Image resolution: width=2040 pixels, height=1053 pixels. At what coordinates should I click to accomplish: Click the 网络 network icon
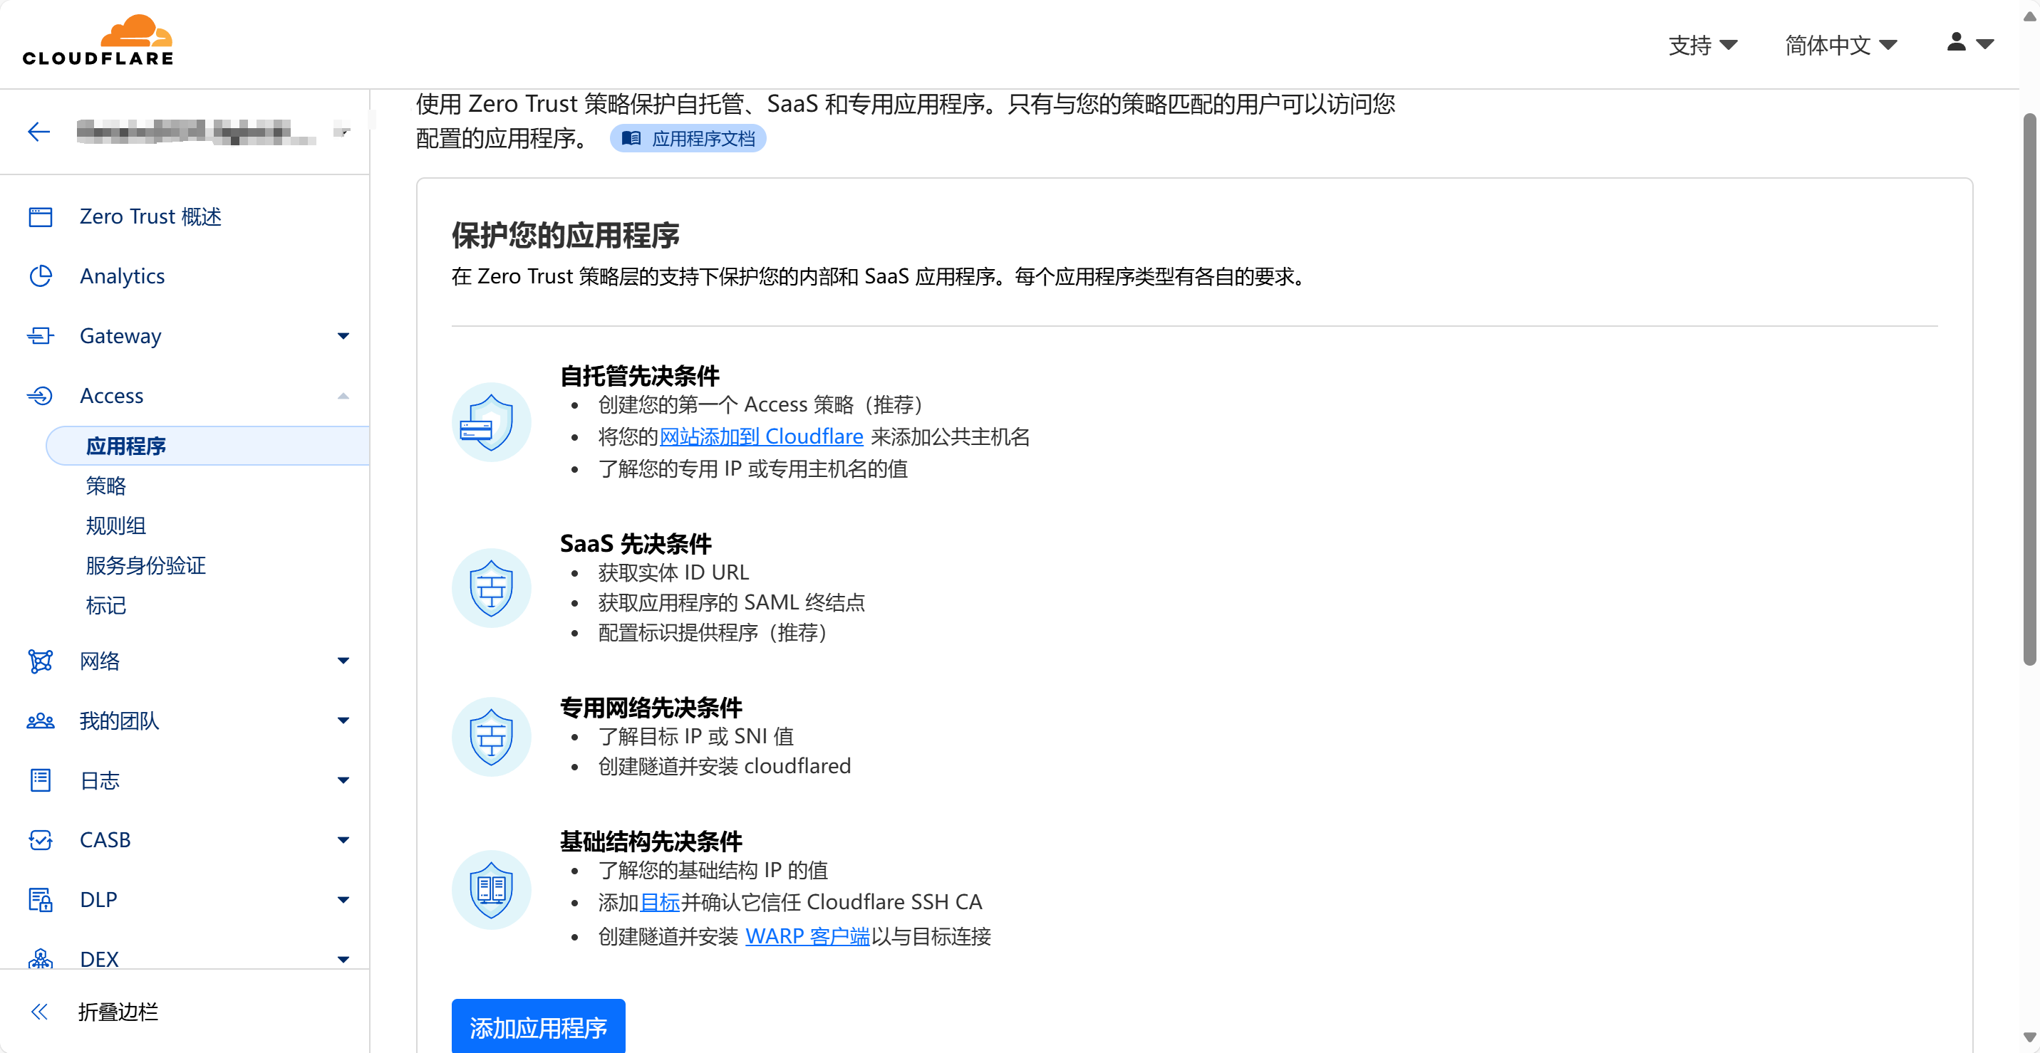tap(41, 661)
